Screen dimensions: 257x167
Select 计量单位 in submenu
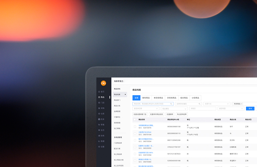[x=117, y=117]
